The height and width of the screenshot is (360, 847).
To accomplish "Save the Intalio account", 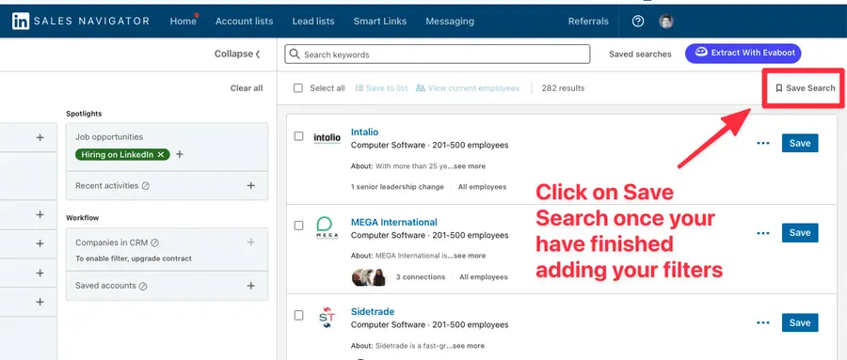I will [800, 143].
